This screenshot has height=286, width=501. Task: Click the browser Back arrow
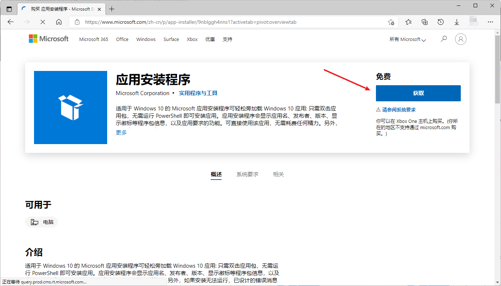click(10, 22)
